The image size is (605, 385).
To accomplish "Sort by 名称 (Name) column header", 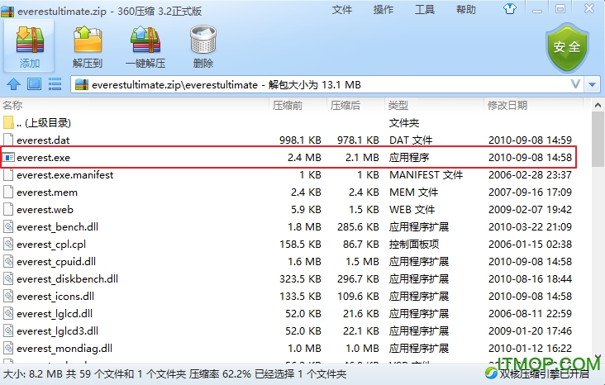I will [x=12, y=105].
